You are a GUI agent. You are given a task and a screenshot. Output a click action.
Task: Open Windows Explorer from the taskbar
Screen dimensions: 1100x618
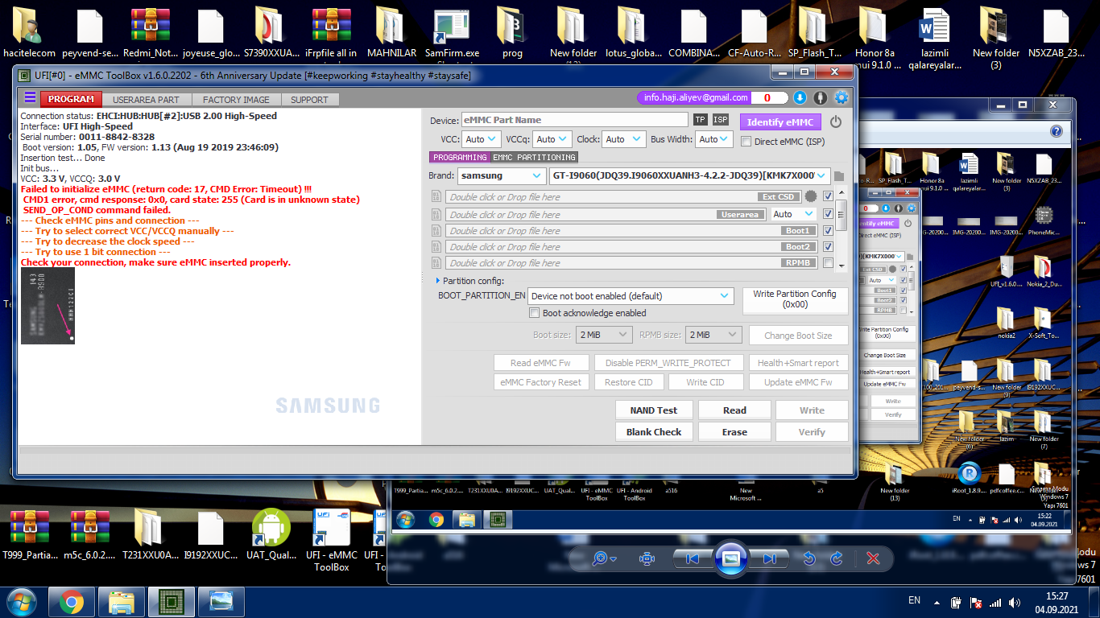click(x=122, y=602)
